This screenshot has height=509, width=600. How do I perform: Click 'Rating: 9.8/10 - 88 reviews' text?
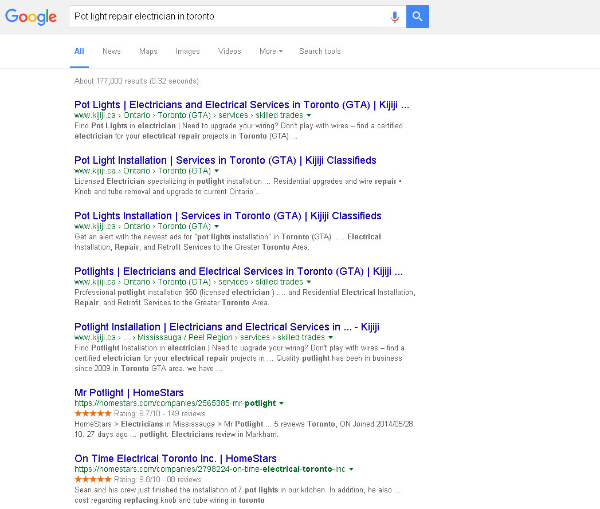point(157,480)
